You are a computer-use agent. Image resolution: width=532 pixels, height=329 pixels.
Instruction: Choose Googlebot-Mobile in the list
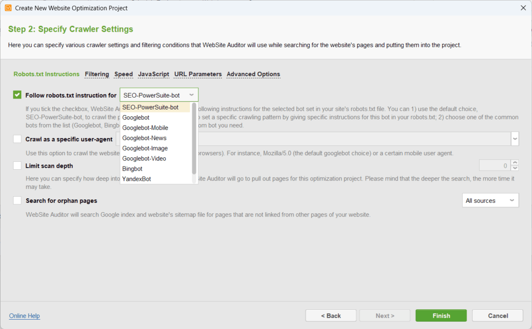(x=155, y=128)
